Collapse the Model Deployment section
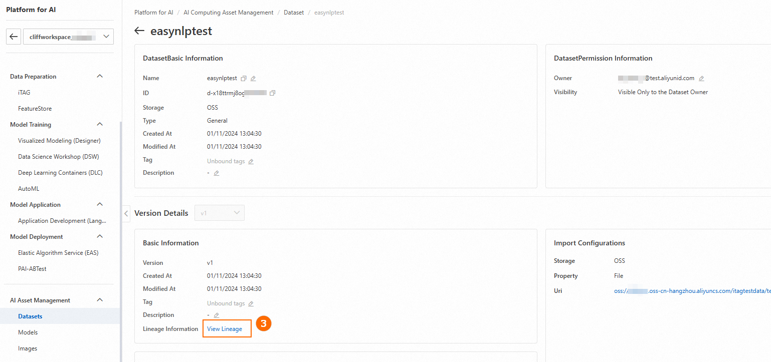 coord(100,237)
